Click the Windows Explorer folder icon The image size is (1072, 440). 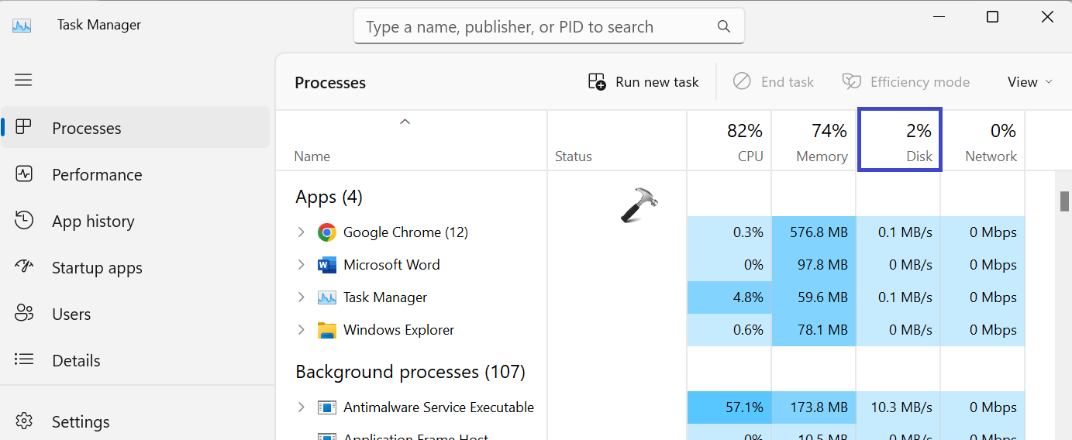327,330
